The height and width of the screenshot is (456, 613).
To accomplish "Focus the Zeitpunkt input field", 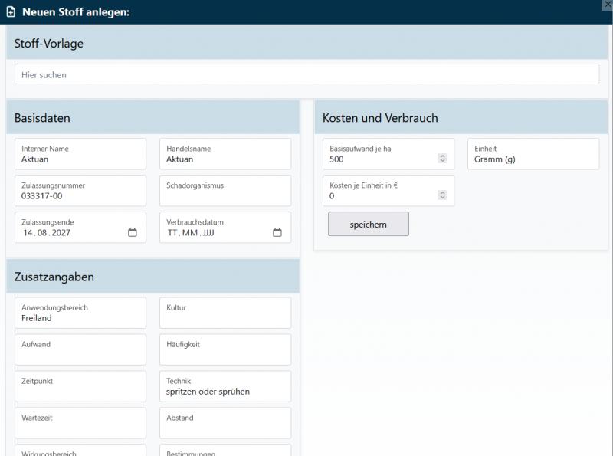I will (80, 387).
